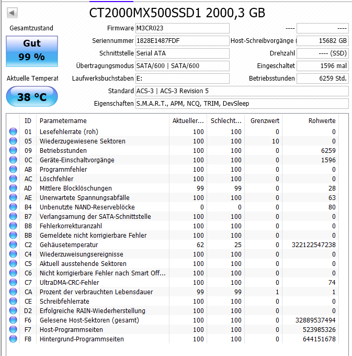
Task: Click the status orb for Host-Programmseiten
Action: 13,330
